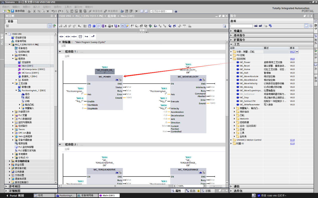Insert a normally open contact
Image resolution: width=318 pixels, height=198 pixels.
click(x=61, y=36)
